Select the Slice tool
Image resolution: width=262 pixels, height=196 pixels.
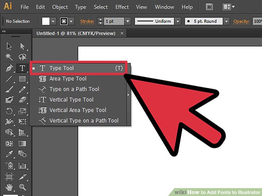click(22, 177)
